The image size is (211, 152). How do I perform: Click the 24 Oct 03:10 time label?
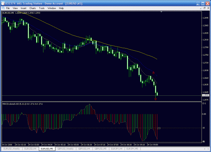(20, 145)
